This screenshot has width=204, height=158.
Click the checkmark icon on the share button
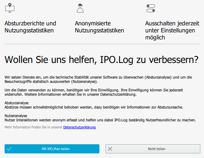(9, 149)
